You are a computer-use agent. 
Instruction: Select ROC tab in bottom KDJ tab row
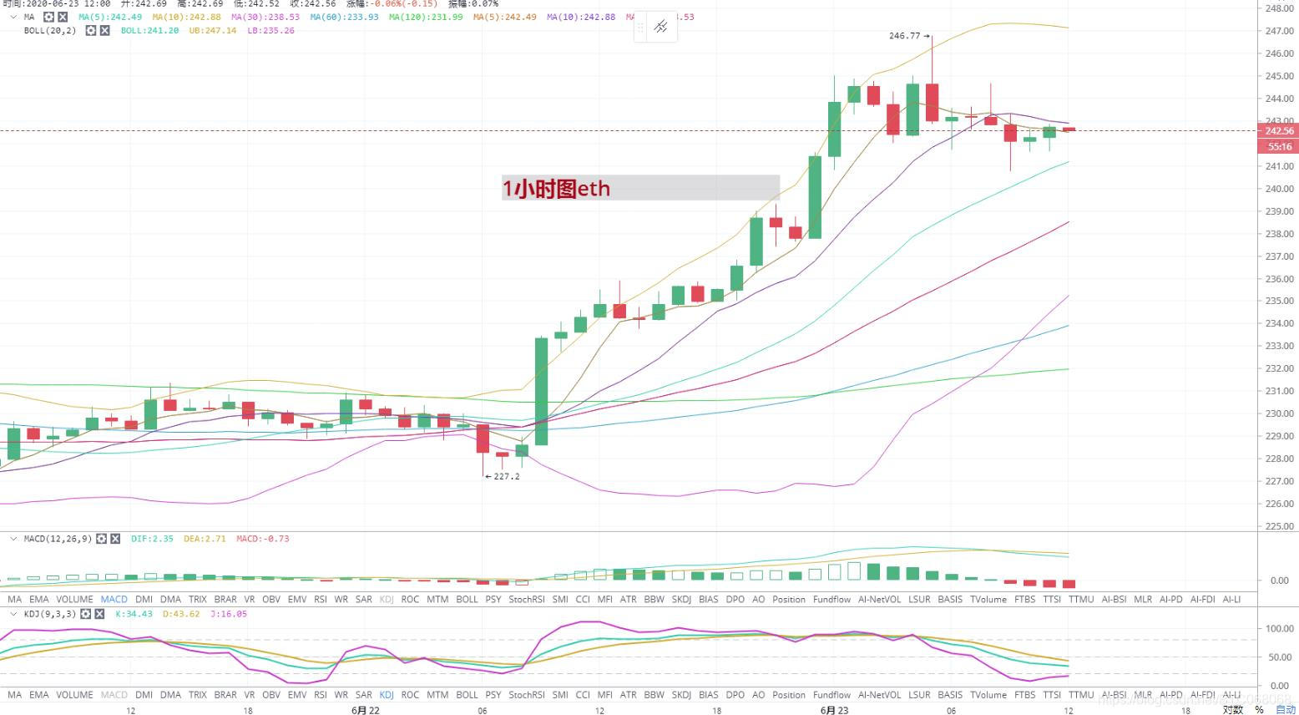tap(410, 694)
